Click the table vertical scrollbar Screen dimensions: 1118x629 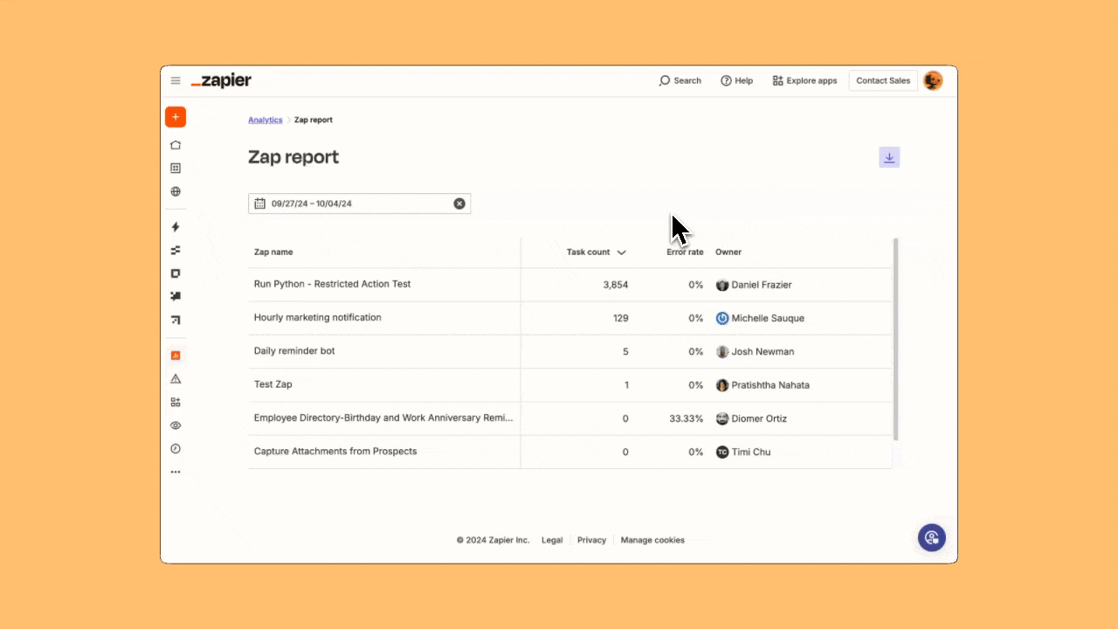(896, 339)
